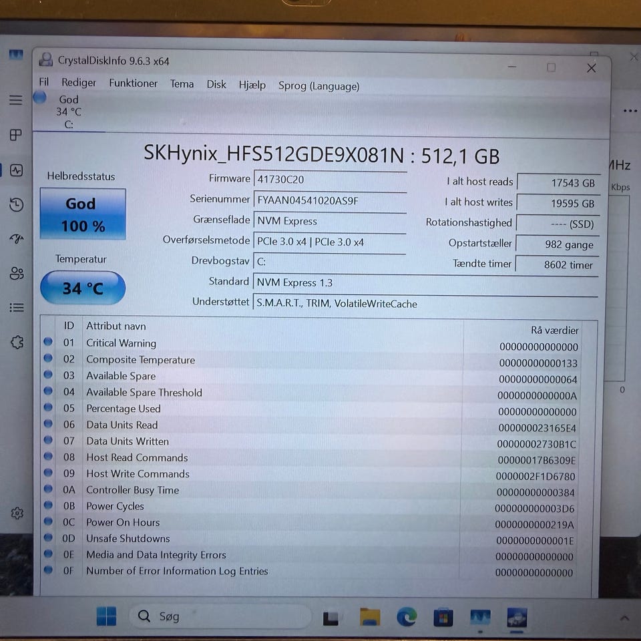Open the Sprog (Language) menu

point(319,86)
